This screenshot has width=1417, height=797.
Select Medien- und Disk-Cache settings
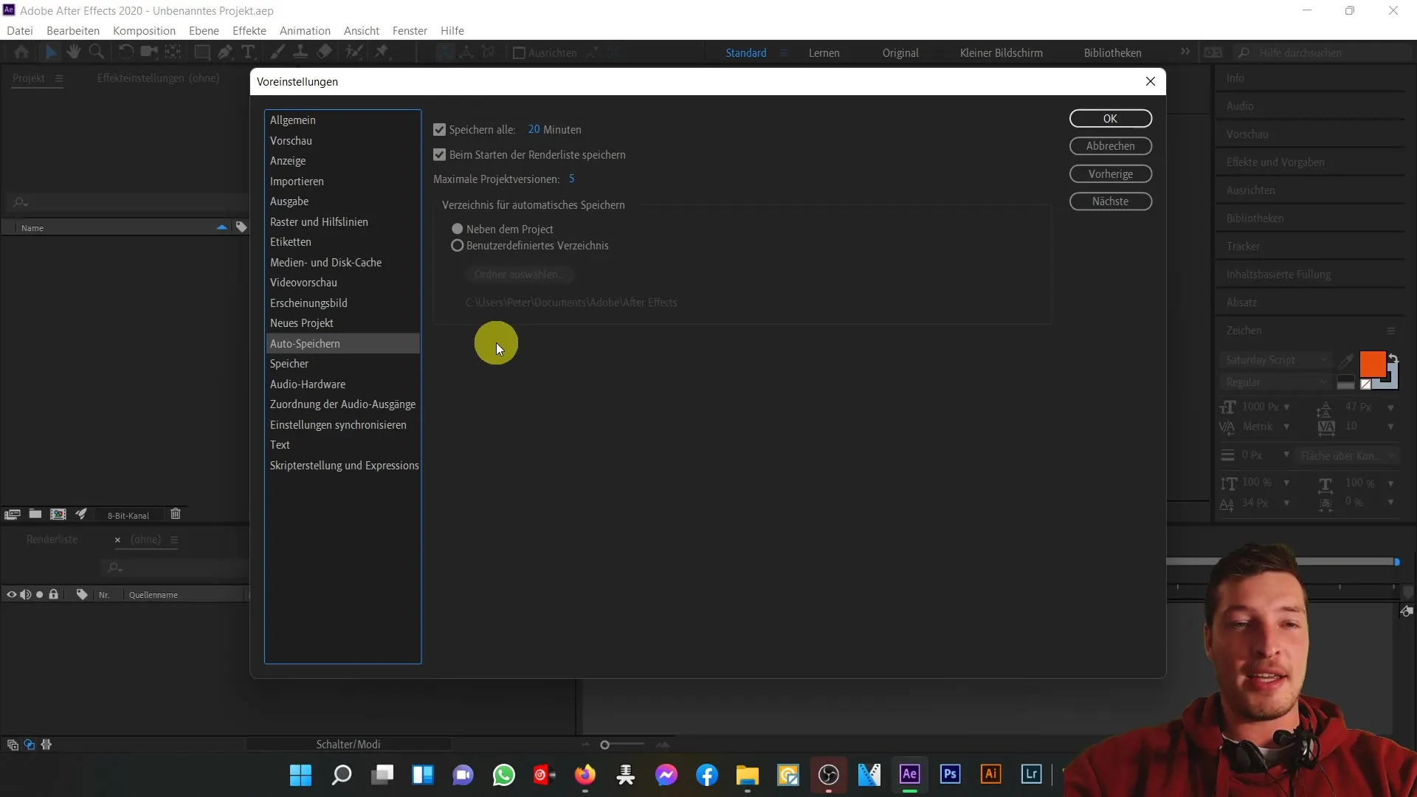(326, 262)
